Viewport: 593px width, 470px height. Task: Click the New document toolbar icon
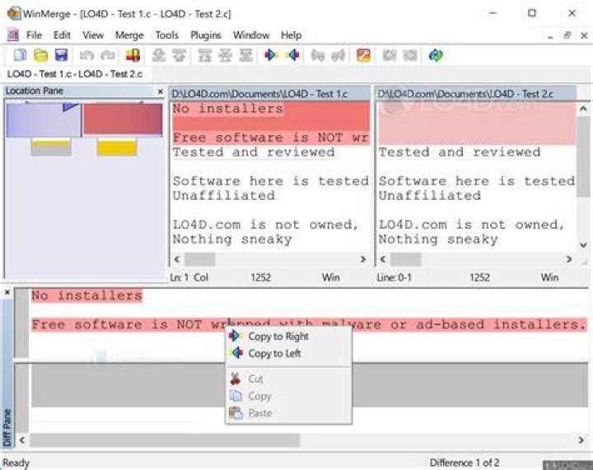coord(20,55)
